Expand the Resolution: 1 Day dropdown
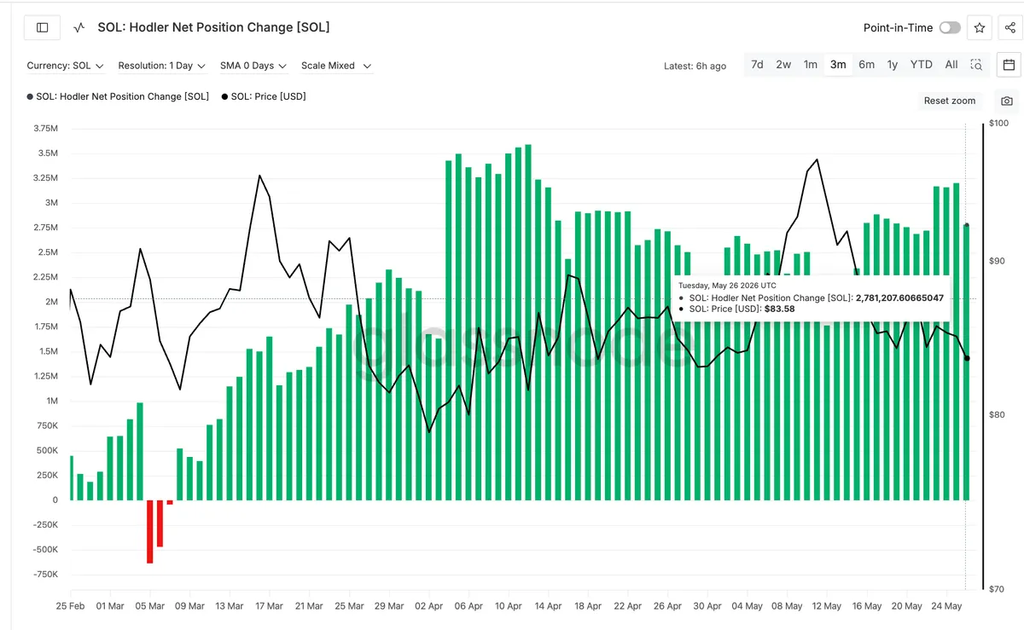The height and width of the screenshot is (630, 1024). 161,66
